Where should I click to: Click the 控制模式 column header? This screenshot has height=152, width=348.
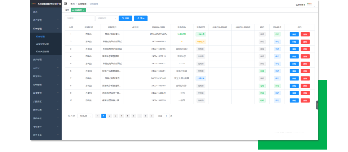[277, 27]
